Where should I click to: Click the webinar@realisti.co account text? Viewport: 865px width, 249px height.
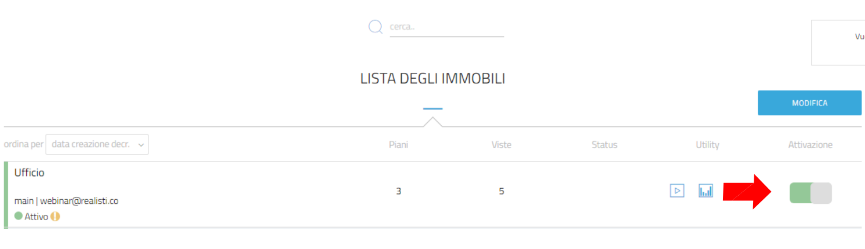tap(79, 201)
